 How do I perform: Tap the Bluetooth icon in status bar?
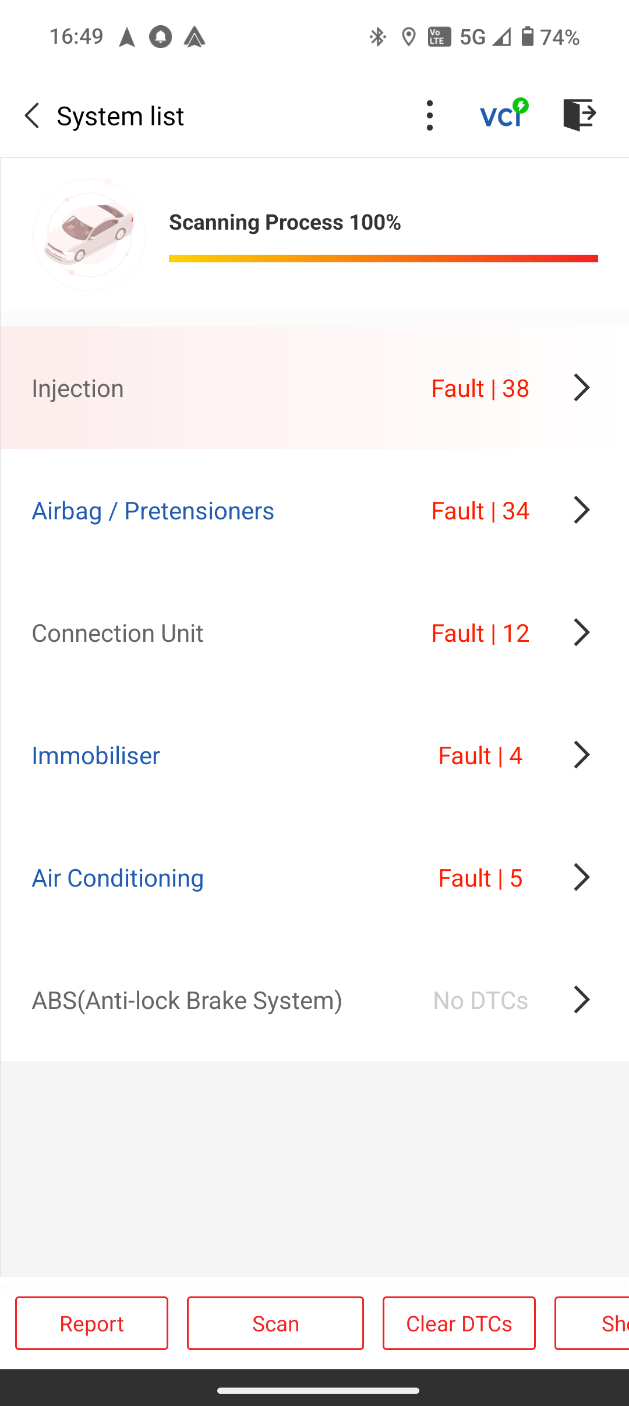[377, 37]
